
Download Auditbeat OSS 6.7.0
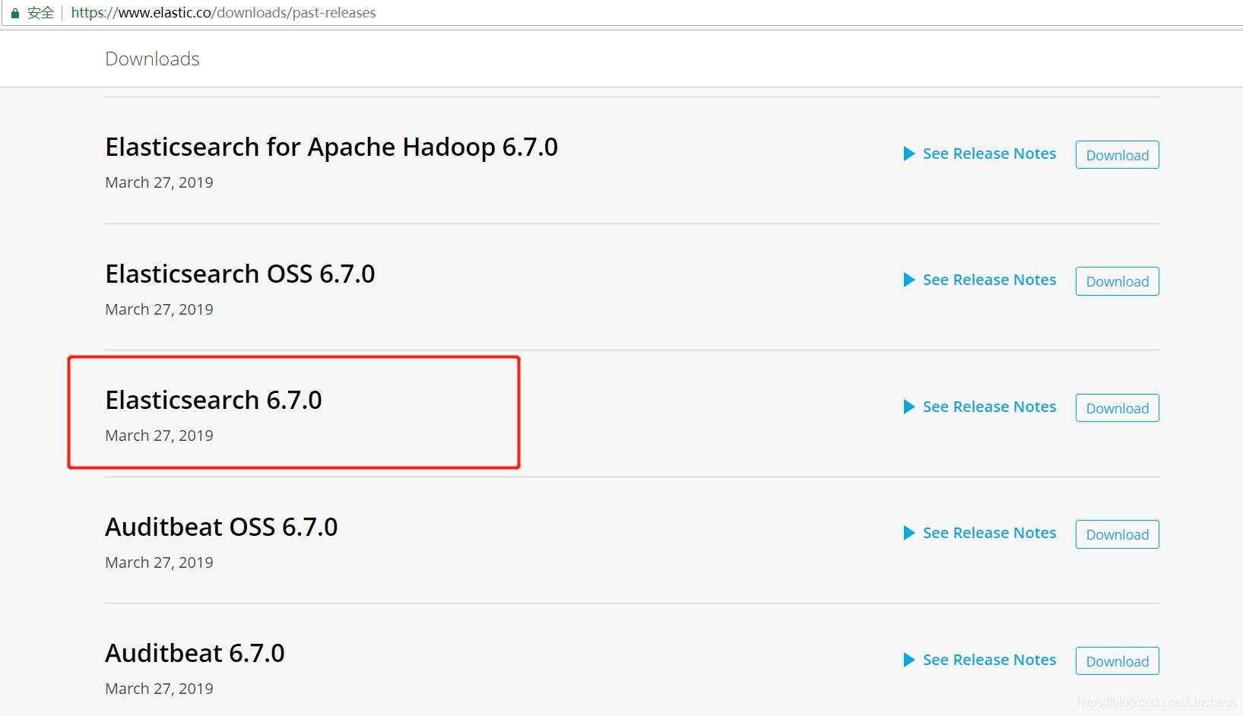[1117, 534]
